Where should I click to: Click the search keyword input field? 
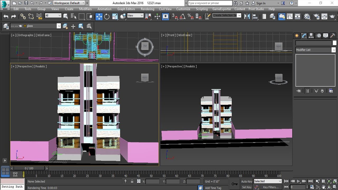click(x=210, y=3)
